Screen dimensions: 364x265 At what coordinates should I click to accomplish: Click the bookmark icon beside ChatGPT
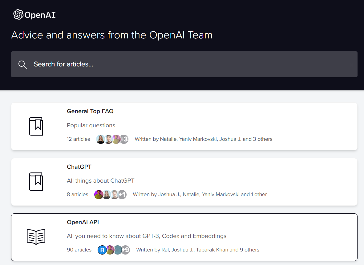(x=36, y=182)
